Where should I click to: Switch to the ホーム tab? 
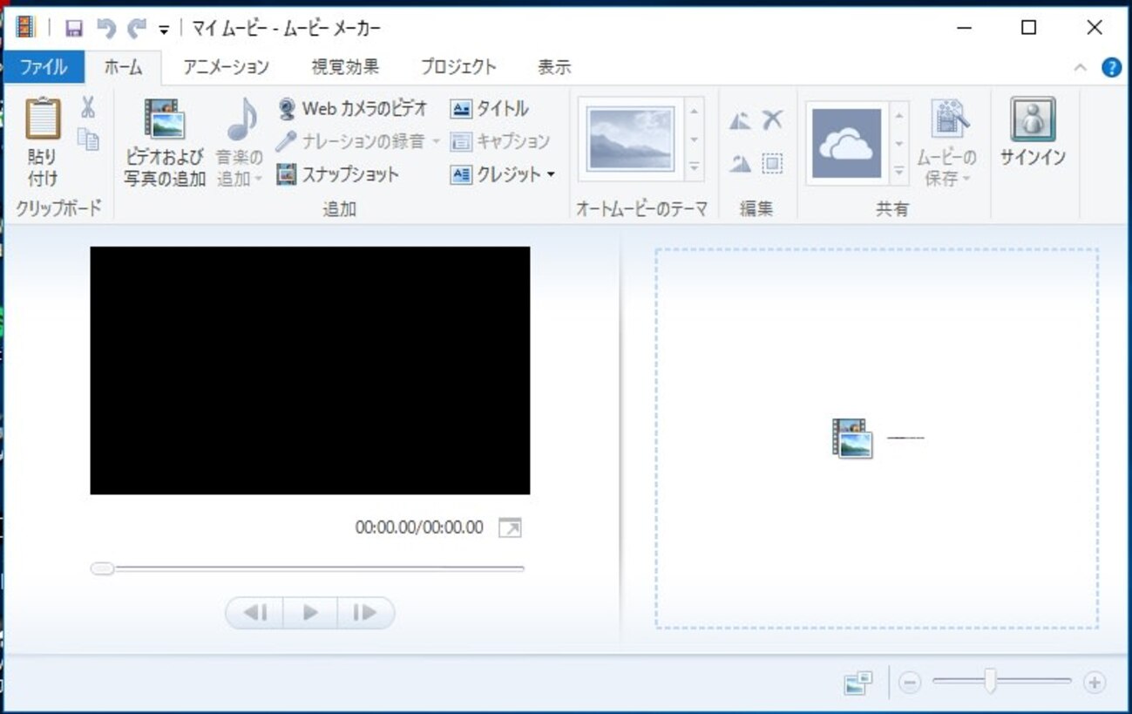123,67
